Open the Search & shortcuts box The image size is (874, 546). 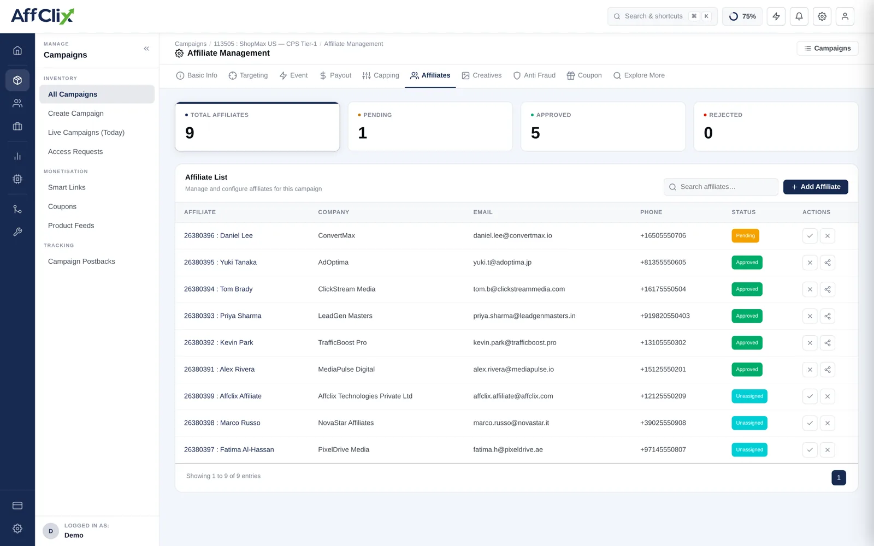pos(663,16)
